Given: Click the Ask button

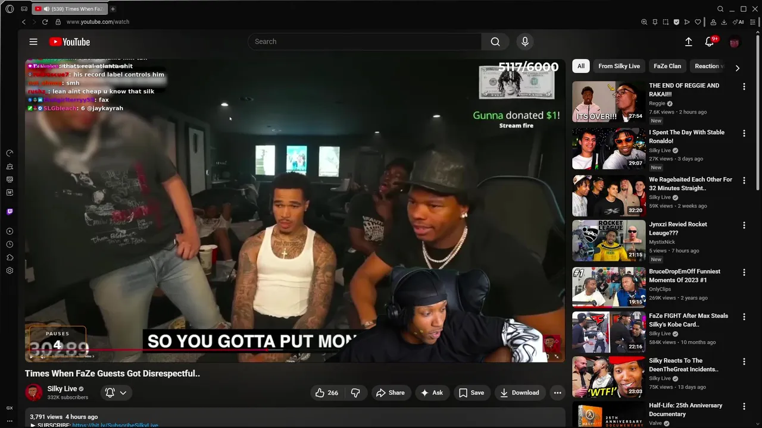Looking at the screenshot, I should [432, 392].
